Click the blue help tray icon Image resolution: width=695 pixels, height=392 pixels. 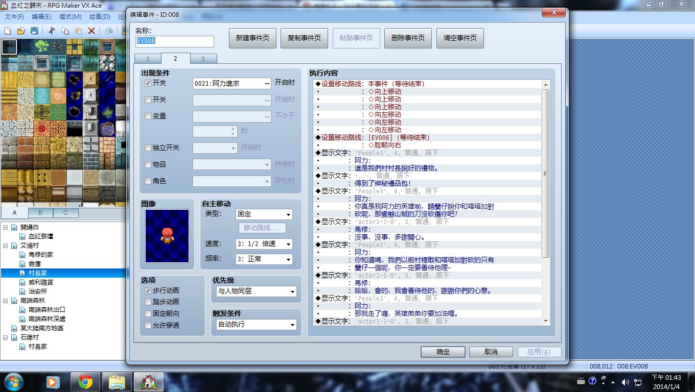593,381
